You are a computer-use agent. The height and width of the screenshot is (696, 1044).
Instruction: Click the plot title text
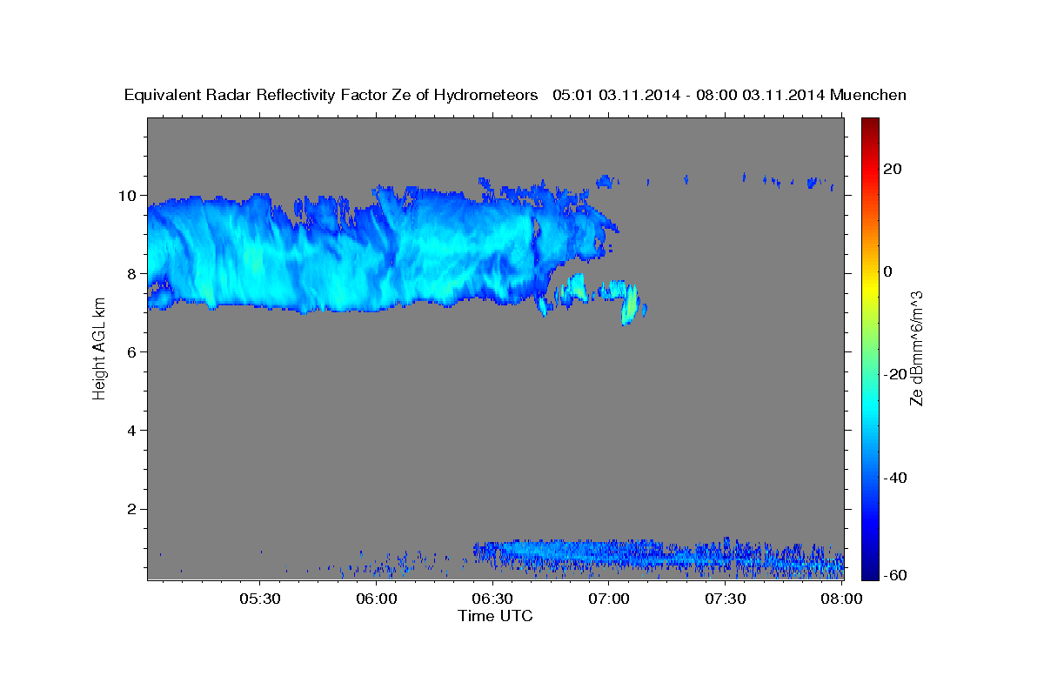pyautogui.click(x=516, y=95)
